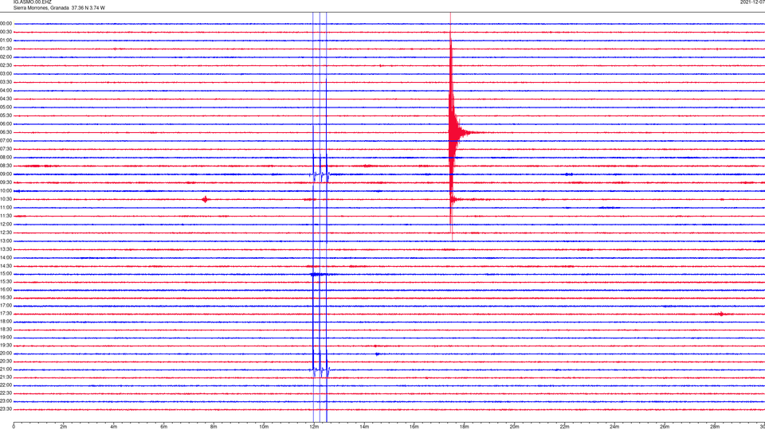
Task: Click the "16m" x-axis tick label
Action: (414, 427)
